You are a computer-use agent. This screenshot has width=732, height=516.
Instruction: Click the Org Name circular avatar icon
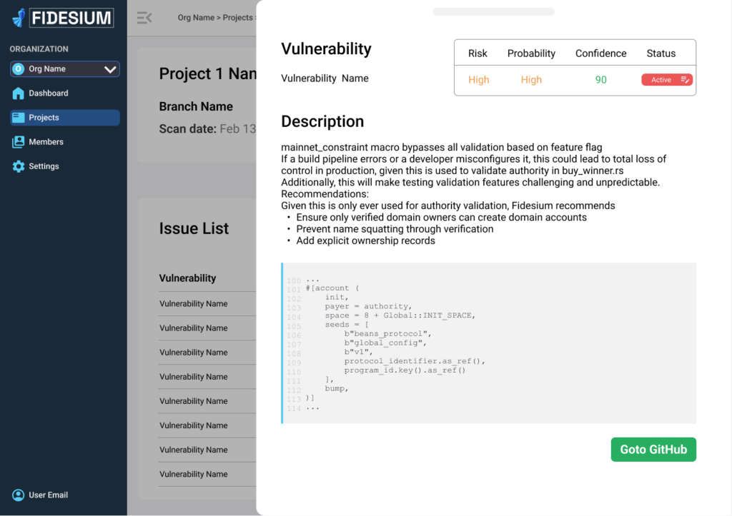point(19,69)
